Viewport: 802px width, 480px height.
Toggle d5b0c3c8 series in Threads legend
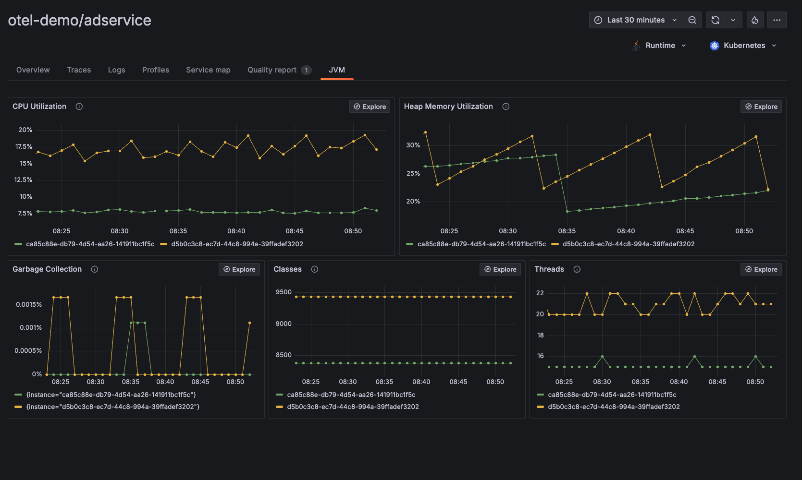click(614, 407)
